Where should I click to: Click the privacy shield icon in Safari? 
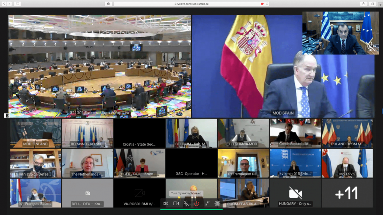coord(109,4)
